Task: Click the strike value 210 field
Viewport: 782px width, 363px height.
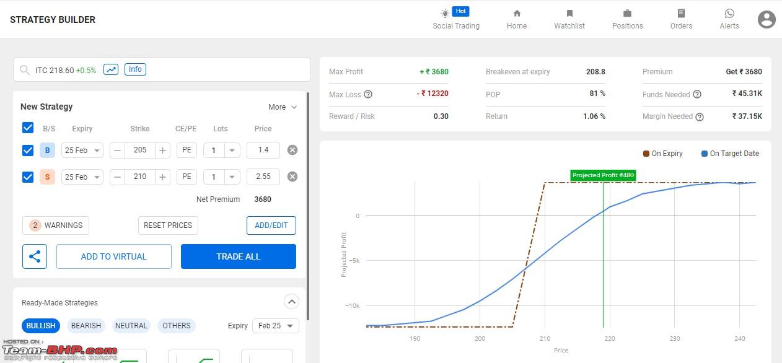Action: point(140,177)
